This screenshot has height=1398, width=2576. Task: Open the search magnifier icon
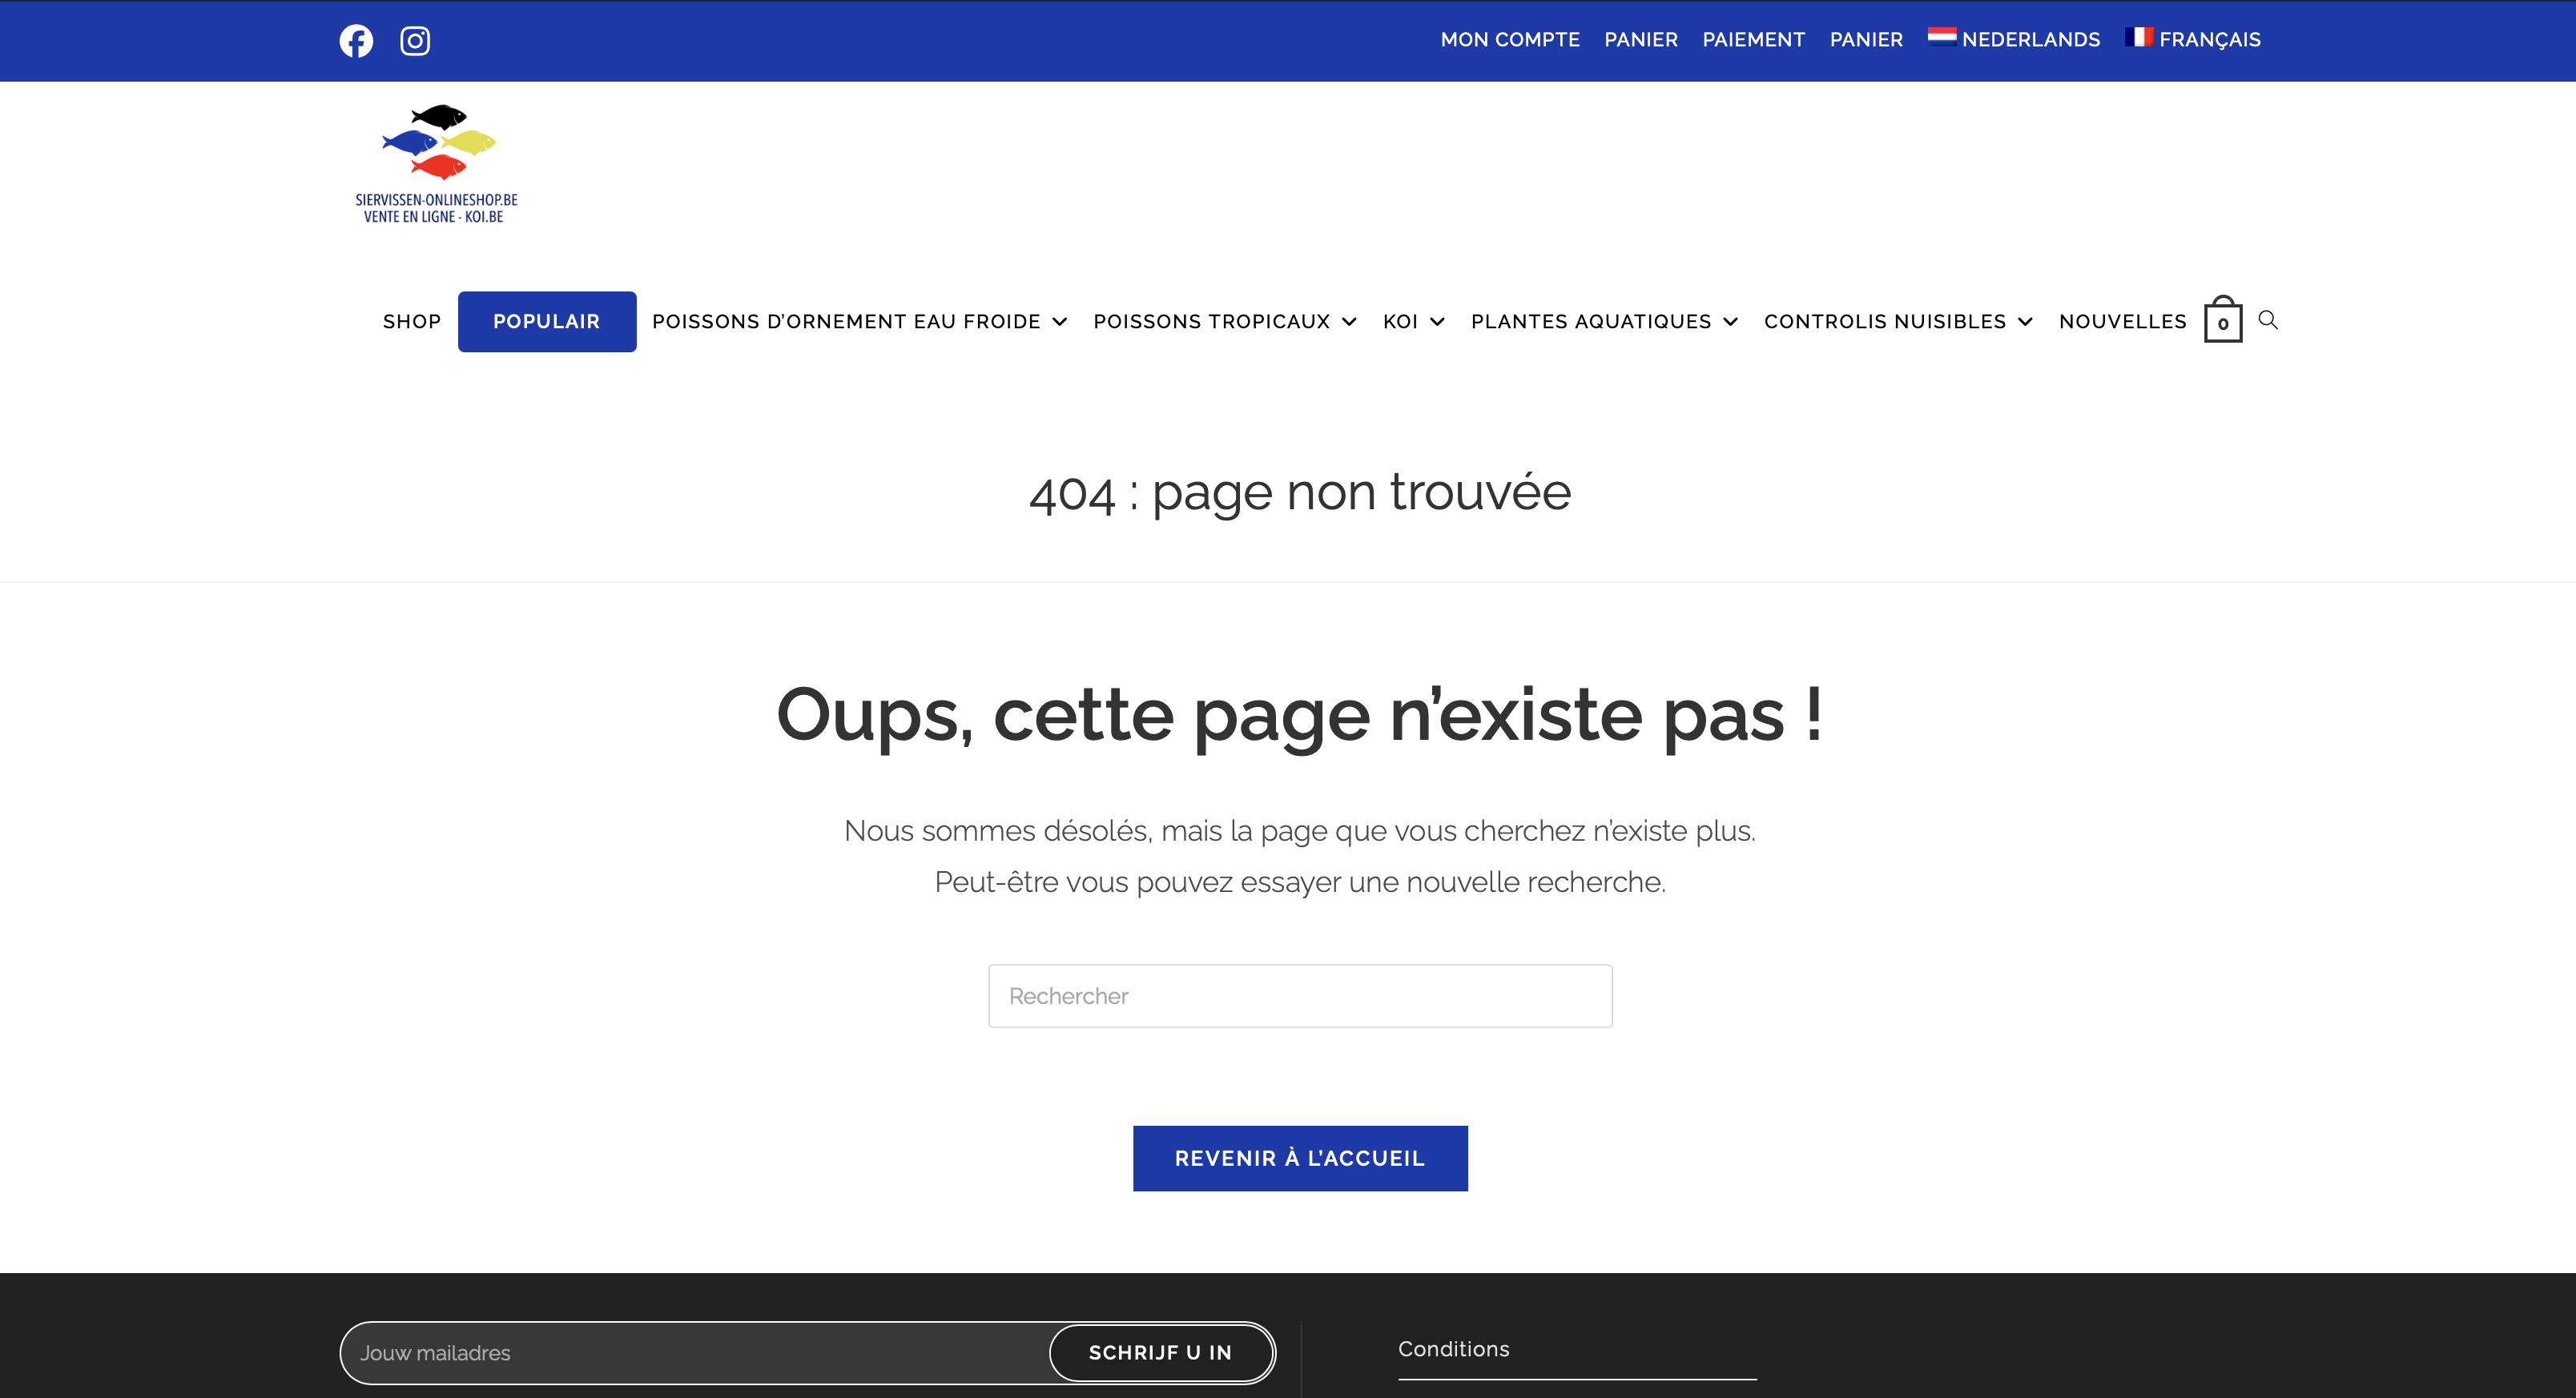pos(2268,319)
